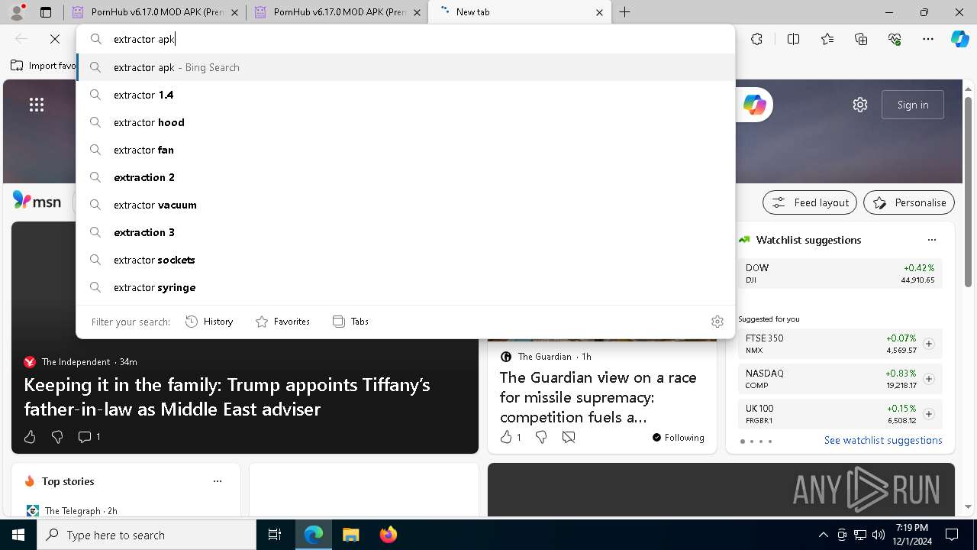Launch Firefox from the taskbar

pyautogui.click(x=388, y=535)
